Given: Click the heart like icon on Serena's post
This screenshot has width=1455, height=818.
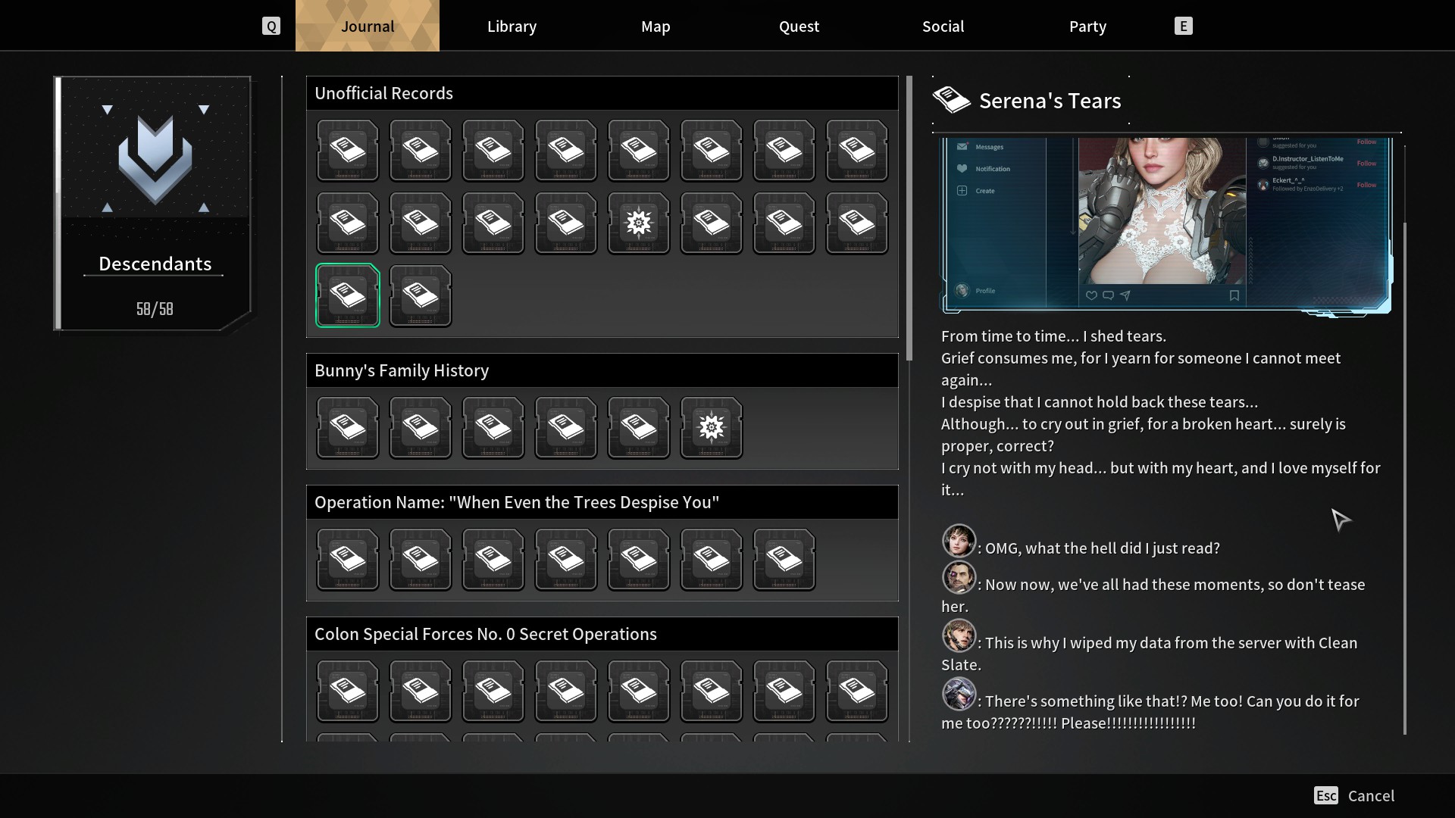Looking at the screenshot, I should [x=1091, y=295].
